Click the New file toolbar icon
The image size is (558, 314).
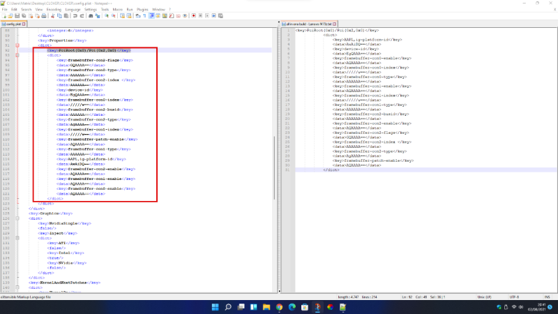pyautogui.click(x=3, y=15)
